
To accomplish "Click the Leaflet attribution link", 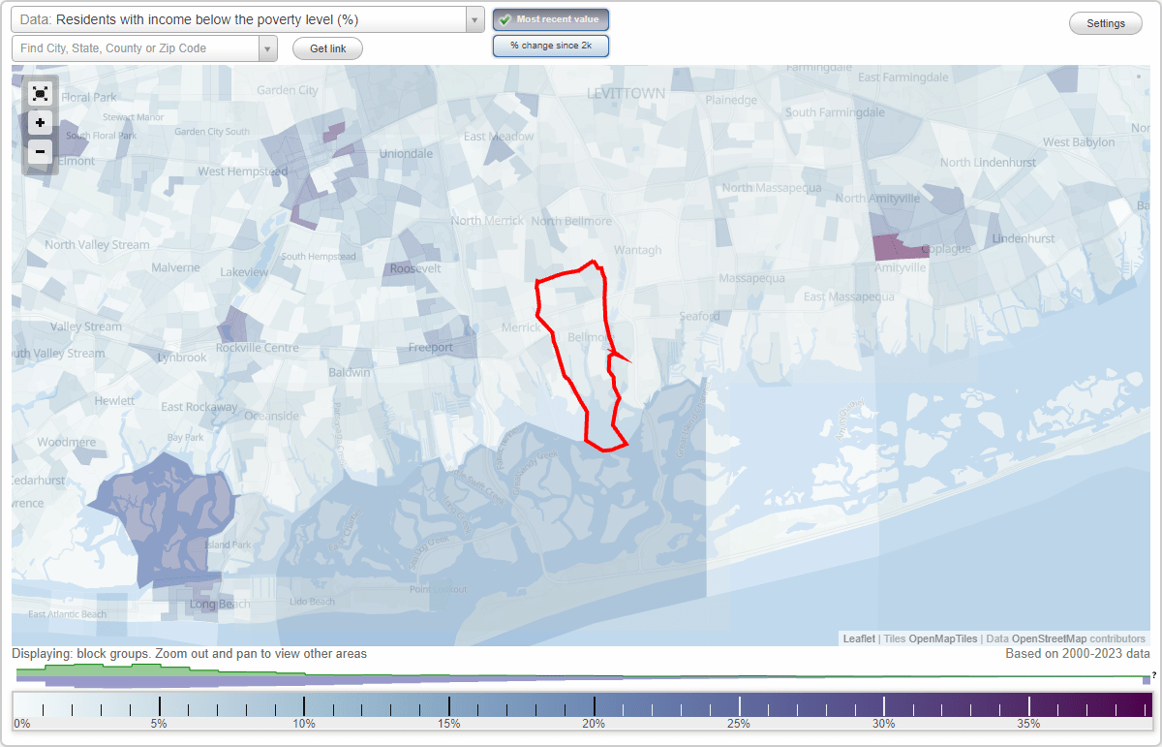I will click(x=858, y=638).
